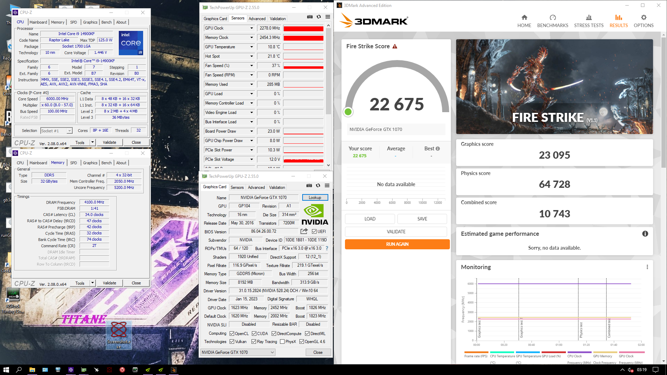Toggle Vulkan checkbox
The image size is (667, 375).
[x=232, y=342]
